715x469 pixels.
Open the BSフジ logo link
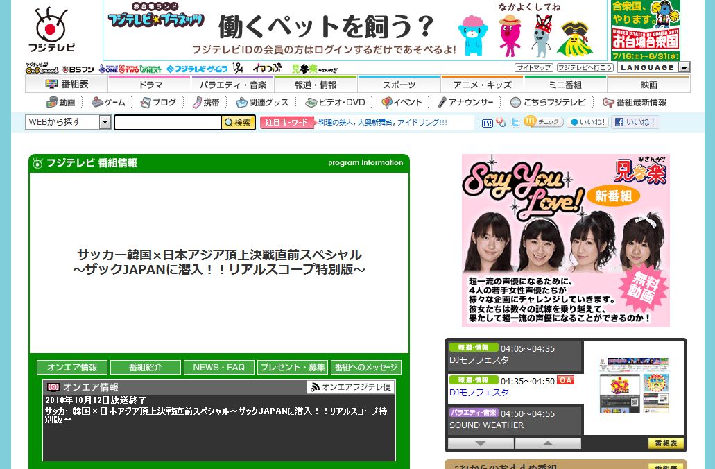tap(78, 69)
